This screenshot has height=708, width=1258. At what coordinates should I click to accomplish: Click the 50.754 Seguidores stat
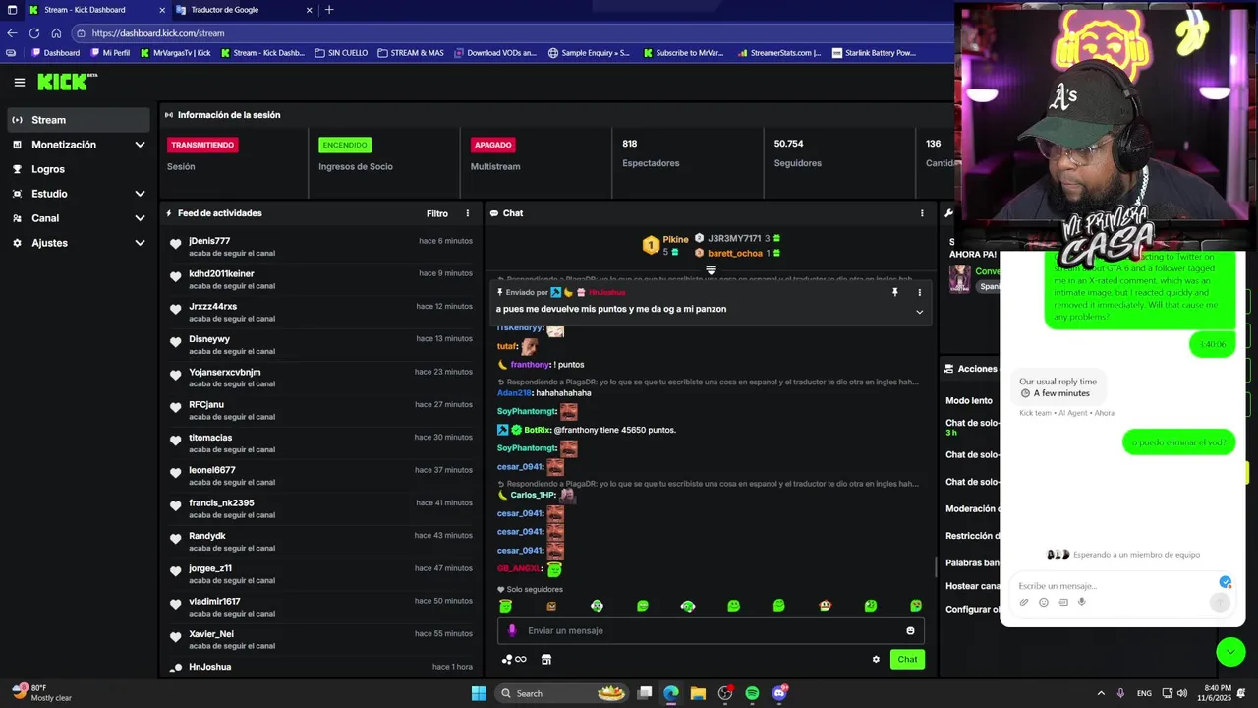click(x=798, y=153)
